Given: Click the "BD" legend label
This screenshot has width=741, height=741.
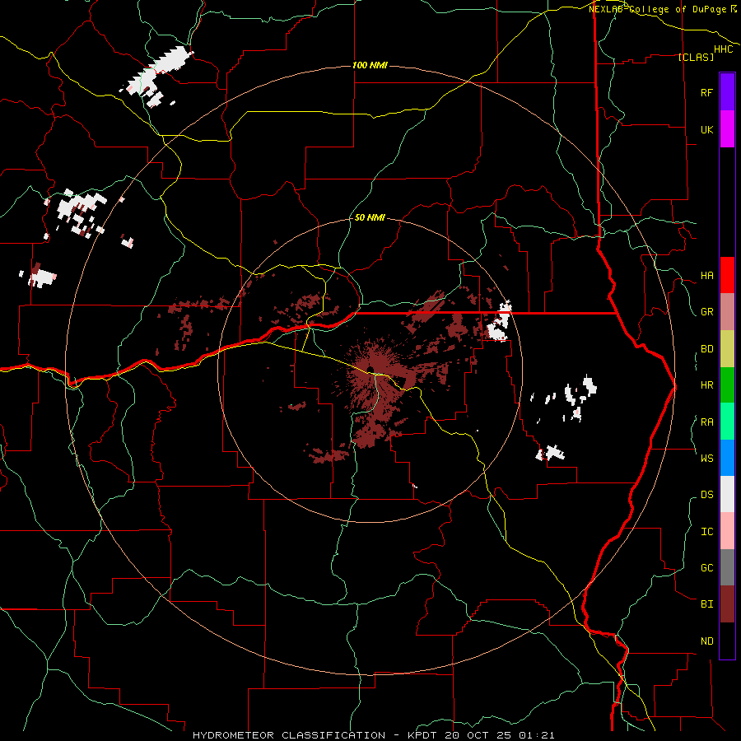Looking at the screenshot, I should (706, 349).
